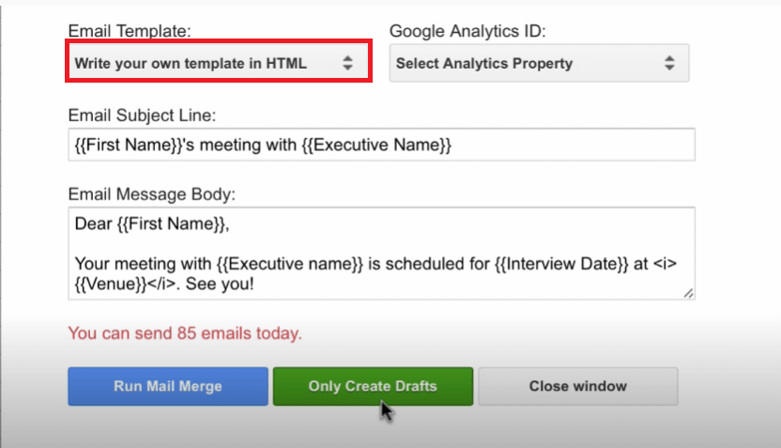
Task: Click the "Google Analytics ID:" label
Action: [x=467, y=31]
